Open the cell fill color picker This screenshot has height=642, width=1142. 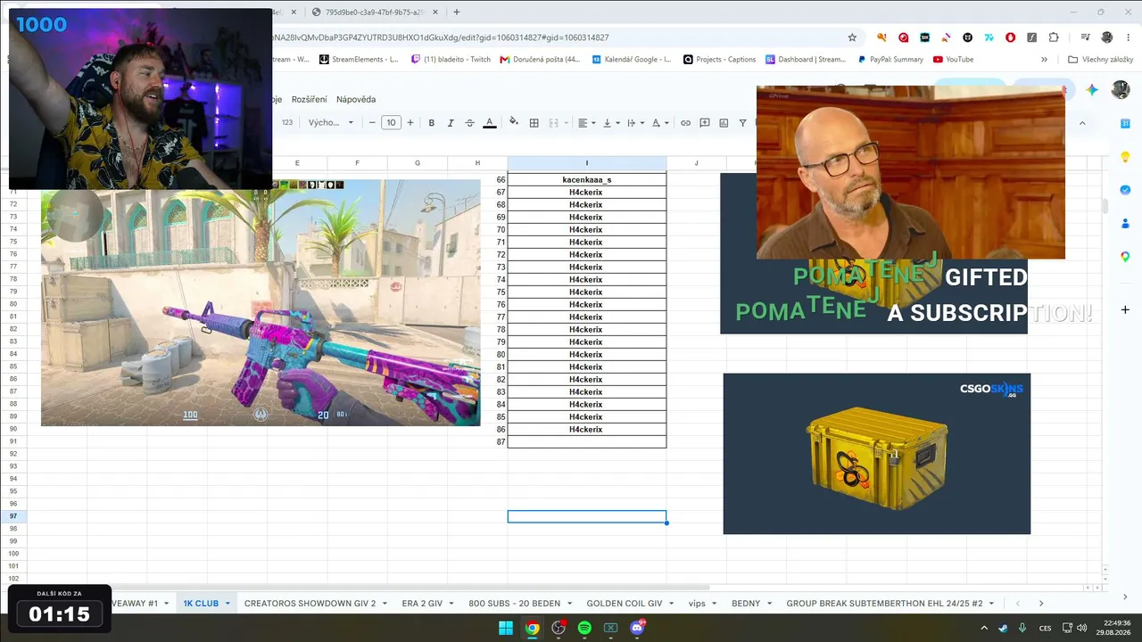[x=514, y=123]
